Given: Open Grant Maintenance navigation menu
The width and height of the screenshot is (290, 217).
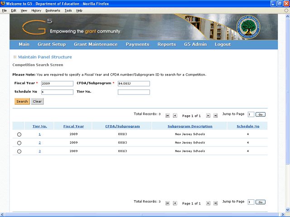Looking at the screenshot, I should tap(96, 44).
